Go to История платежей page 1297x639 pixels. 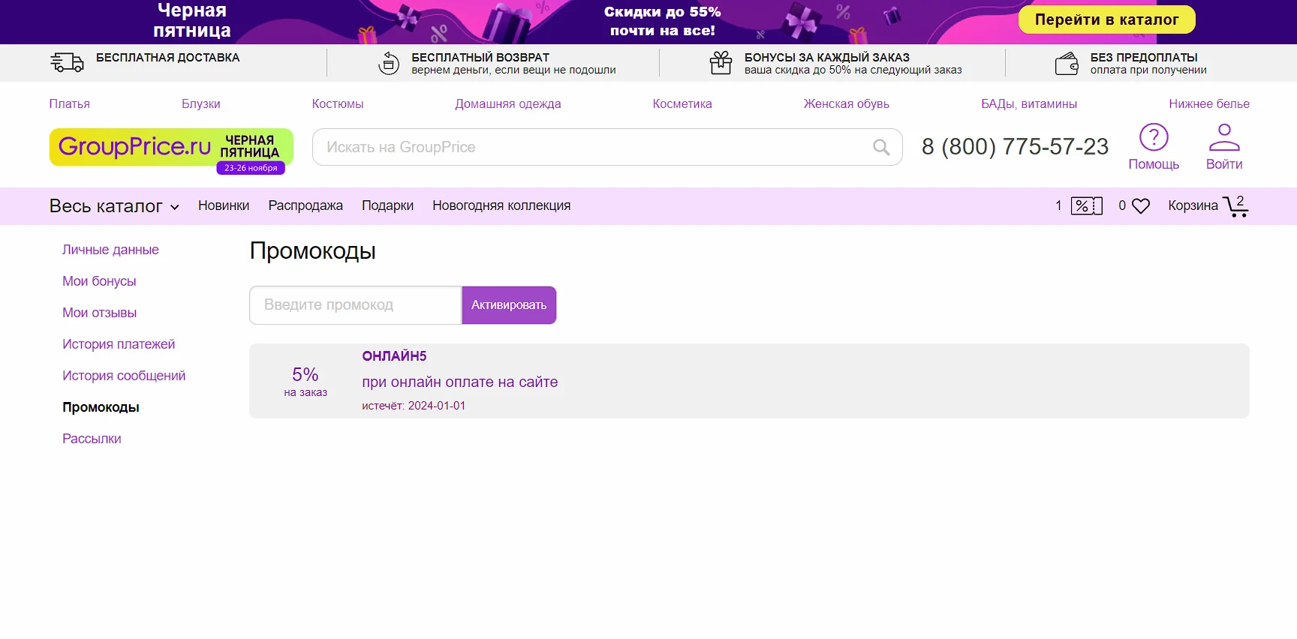119,344
